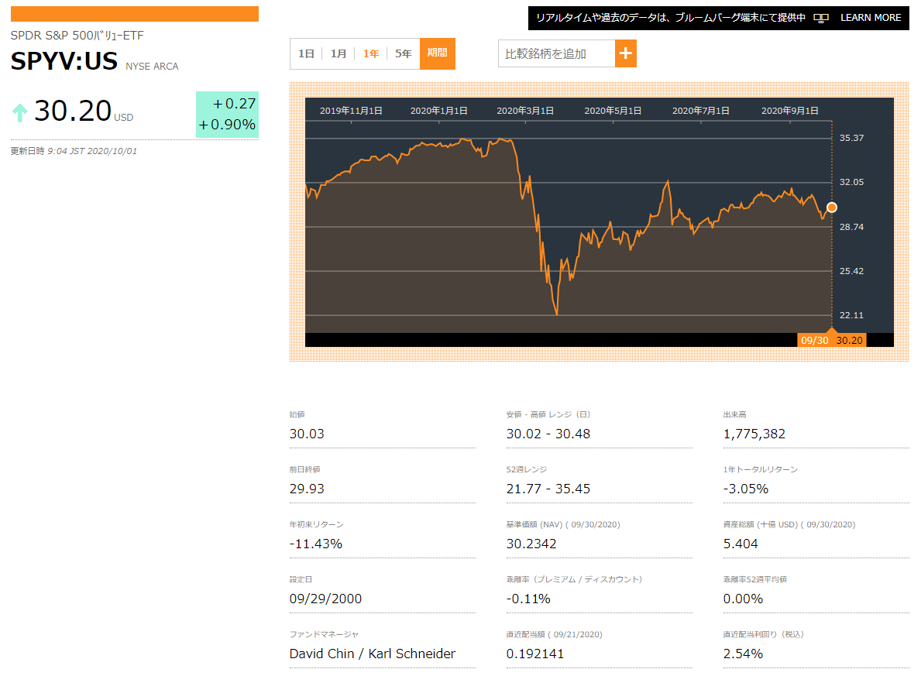Image resolution: width=921 pixels, height=676 pixels.
Task: Click the 09/30 30.20 chart date label
Action: click(x=832, y=340)
